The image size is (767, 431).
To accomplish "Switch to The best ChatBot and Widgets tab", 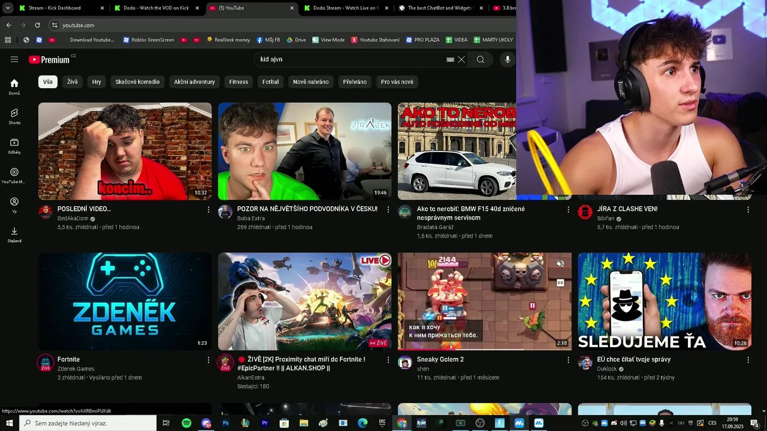I will (440, 8).
